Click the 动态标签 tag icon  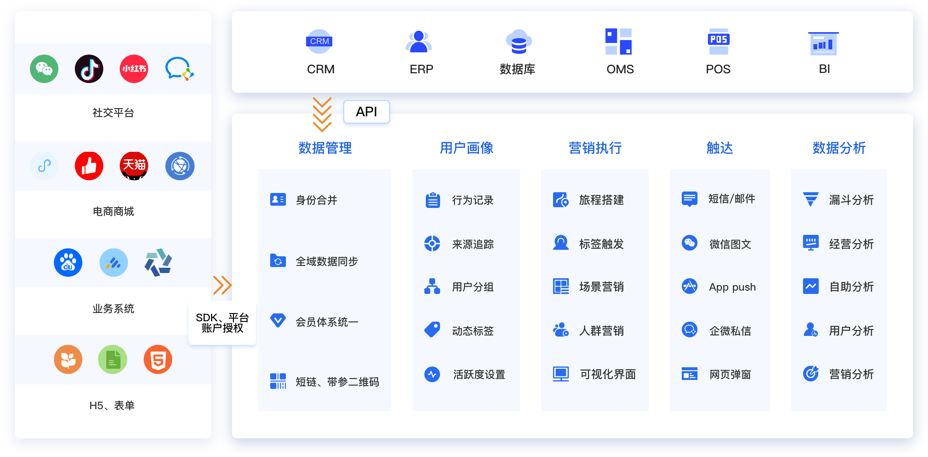click(x=432, y=329)
